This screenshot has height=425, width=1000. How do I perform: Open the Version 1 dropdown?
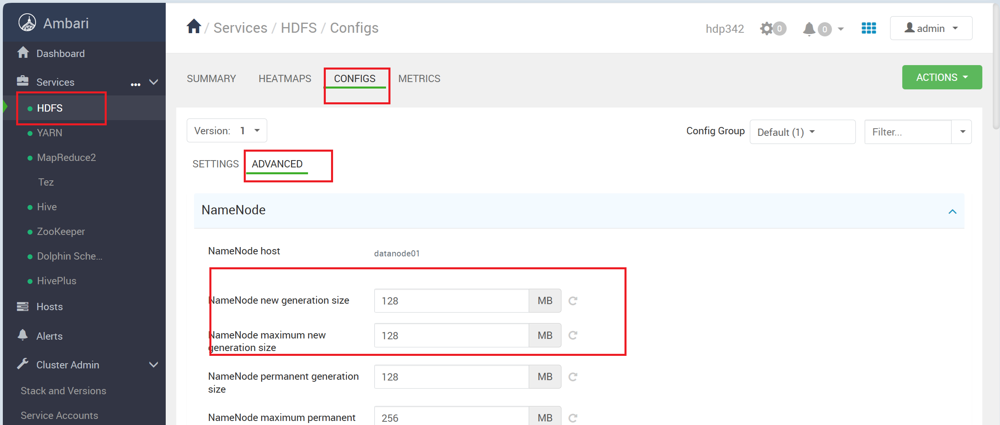227,131
